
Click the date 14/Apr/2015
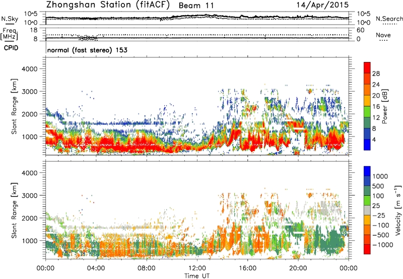tap(322, 5)
